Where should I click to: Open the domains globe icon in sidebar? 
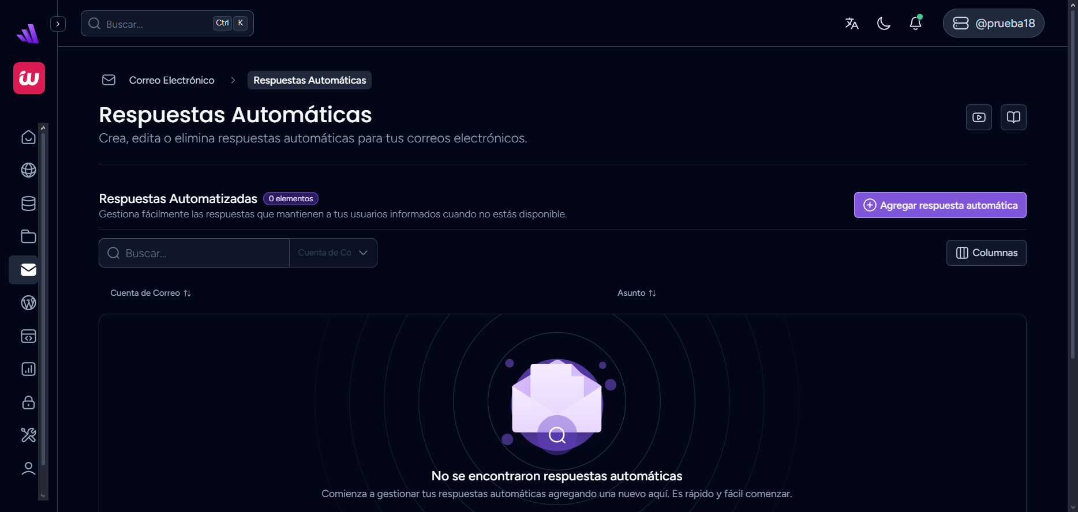click(x=28, y=170)
